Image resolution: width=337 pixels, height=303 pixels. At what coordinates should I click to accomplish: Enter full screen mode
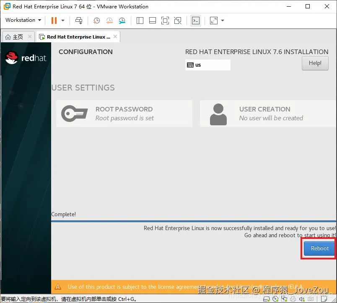click(x=165, y=21)
